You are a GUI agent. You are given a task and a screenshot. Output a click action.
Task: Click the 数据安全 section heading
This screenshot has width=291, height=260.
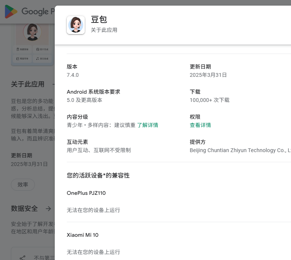tap(24, 208)
